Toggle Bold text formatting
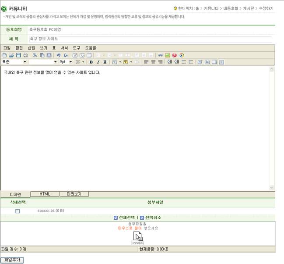The height and width of the screenshot is (264, 284). point(91,62)
